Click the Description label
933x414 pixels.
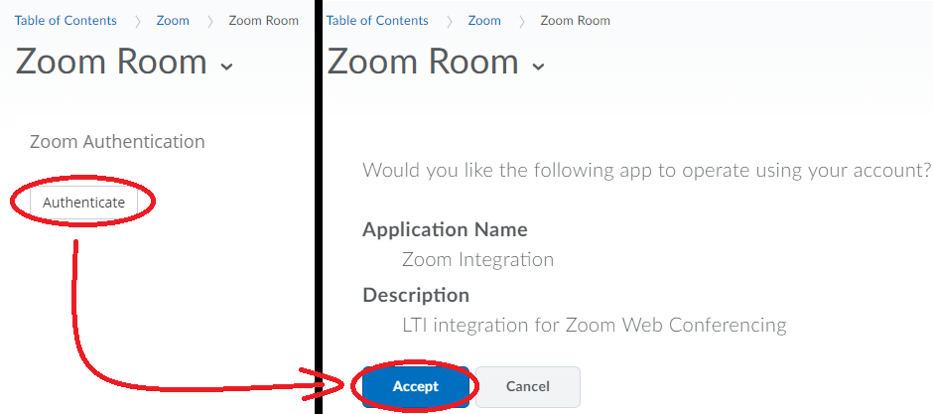click(416, 295)
